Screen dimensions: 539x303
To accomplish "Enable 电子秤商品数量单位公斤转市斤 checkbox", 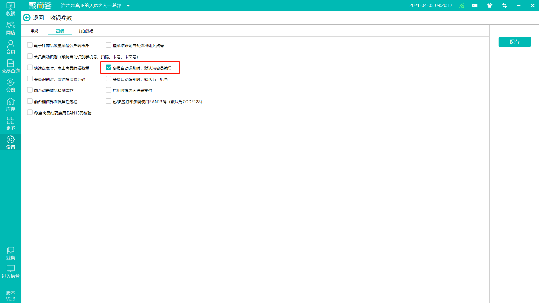I will (30, 45).
